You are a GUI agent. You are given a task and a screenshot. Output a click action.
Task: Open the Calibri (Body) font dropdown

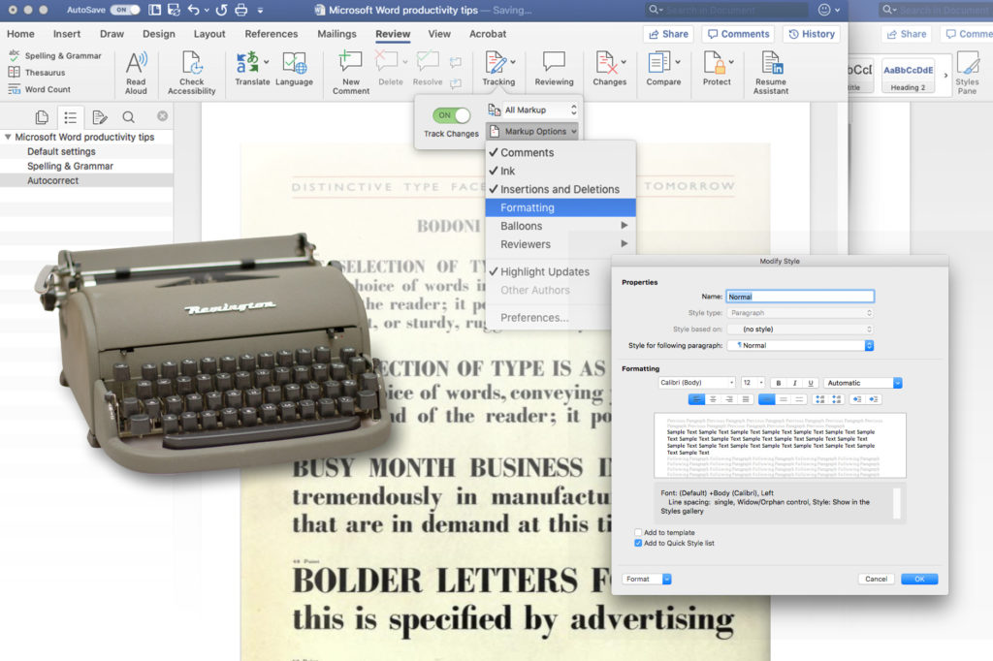[696, 383]
